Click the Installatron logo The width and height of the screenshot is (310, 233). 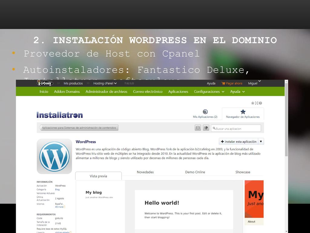pyautogui.click(x=60, y=115)
